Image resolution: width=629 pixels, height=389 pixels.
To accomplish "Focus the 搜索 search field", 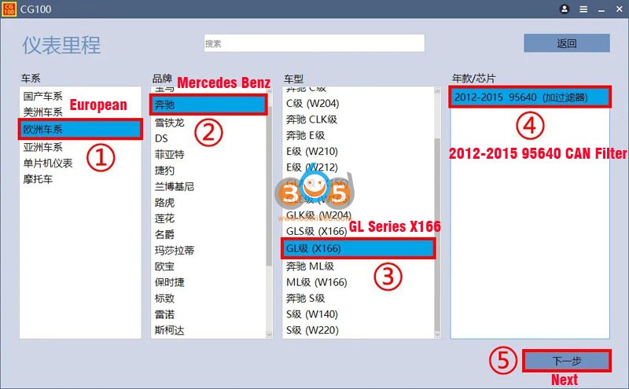I will coord(314,43).
